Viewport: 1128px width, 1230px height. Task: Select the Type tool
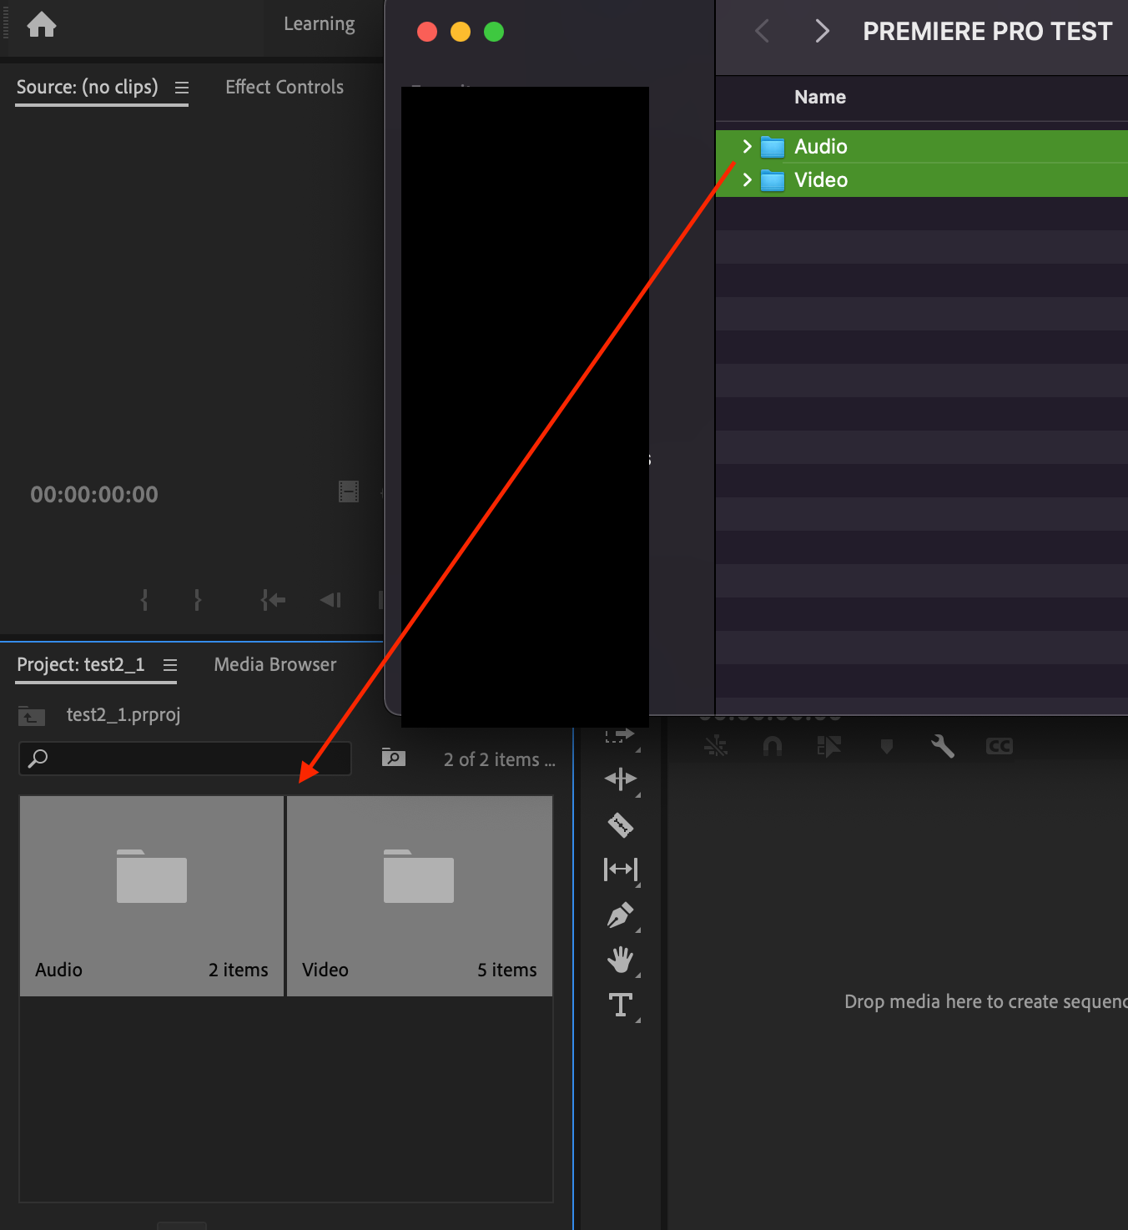620,1005
